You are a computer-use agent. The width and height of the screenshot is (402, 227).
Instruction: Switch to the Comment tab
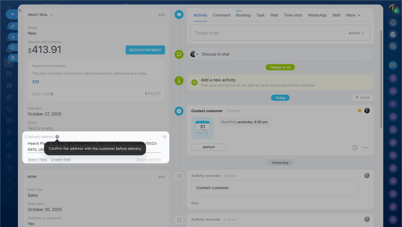(x=221, y=15)
